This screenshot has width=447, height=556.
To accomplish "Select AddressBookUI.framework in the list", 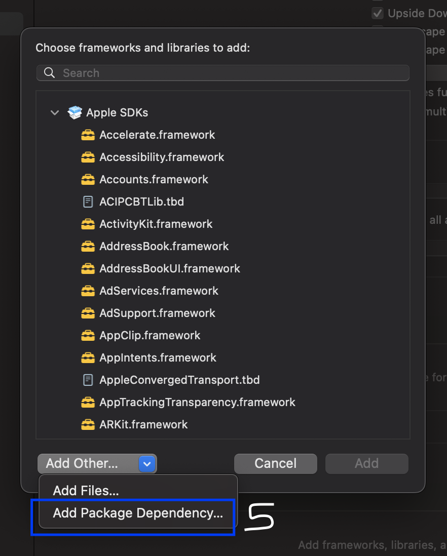I will click(170, 269).
